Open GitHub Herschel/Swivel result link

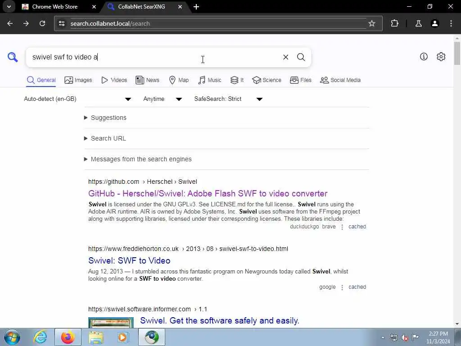point(208,194)
